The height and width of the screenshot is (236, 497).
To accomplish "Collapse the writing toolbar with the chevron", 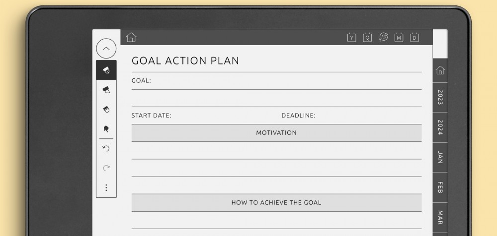I will click(106, 49).
